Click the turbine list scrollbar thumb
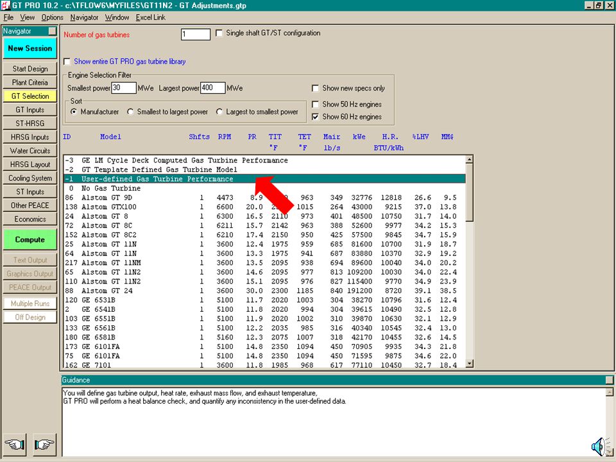This screenshot has width=616, height=462. (469, 193)
